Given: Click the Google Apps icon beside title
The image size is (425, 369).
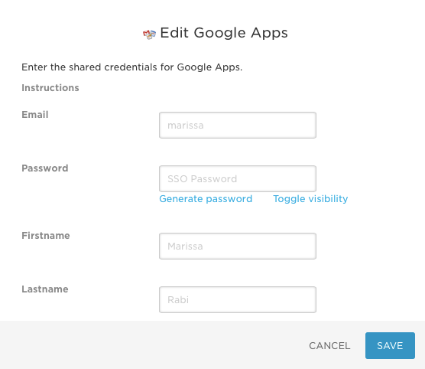Looking at the screenshot, I should coord(149,34).
